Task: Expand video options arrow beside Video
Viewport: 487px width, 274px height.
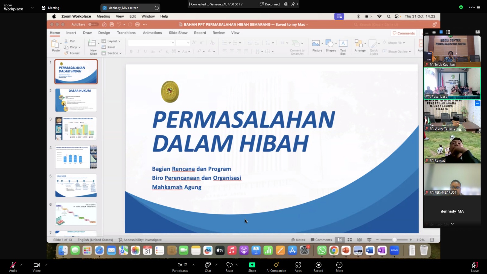Action: [x=46, y=265]
